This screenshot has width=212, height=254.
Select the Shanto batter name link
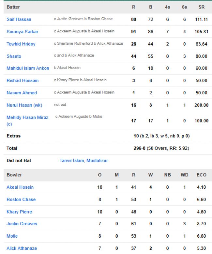click(x=14, y=56)
